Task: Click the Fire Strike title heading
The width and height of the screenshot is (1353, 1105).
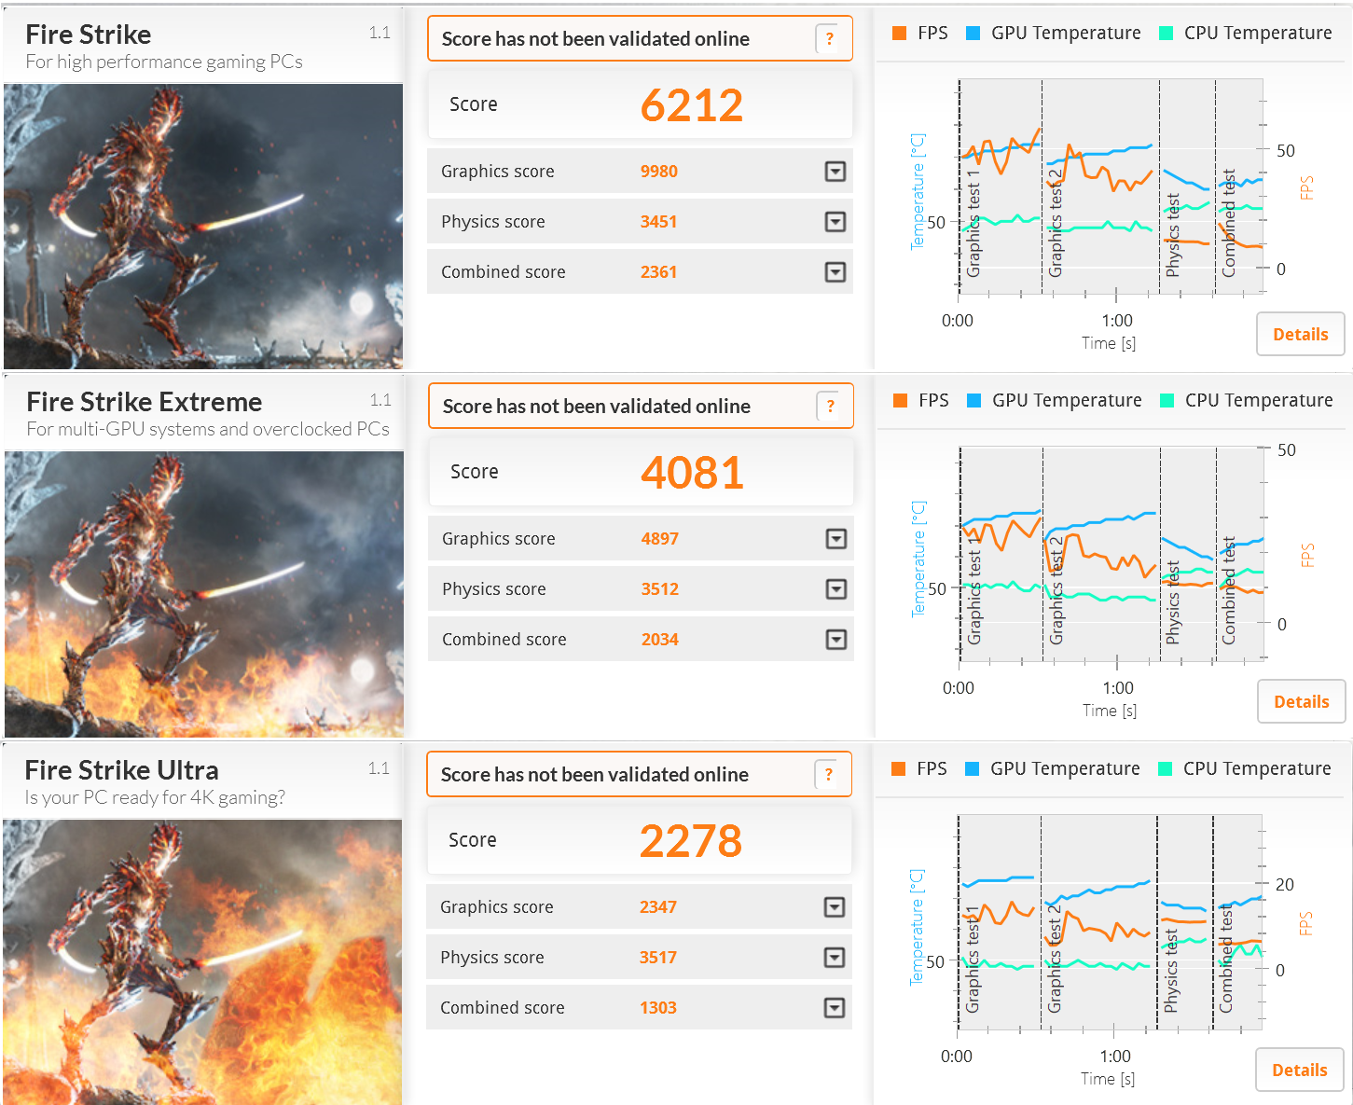Action: pyautogui.click(x=89, y=35)
